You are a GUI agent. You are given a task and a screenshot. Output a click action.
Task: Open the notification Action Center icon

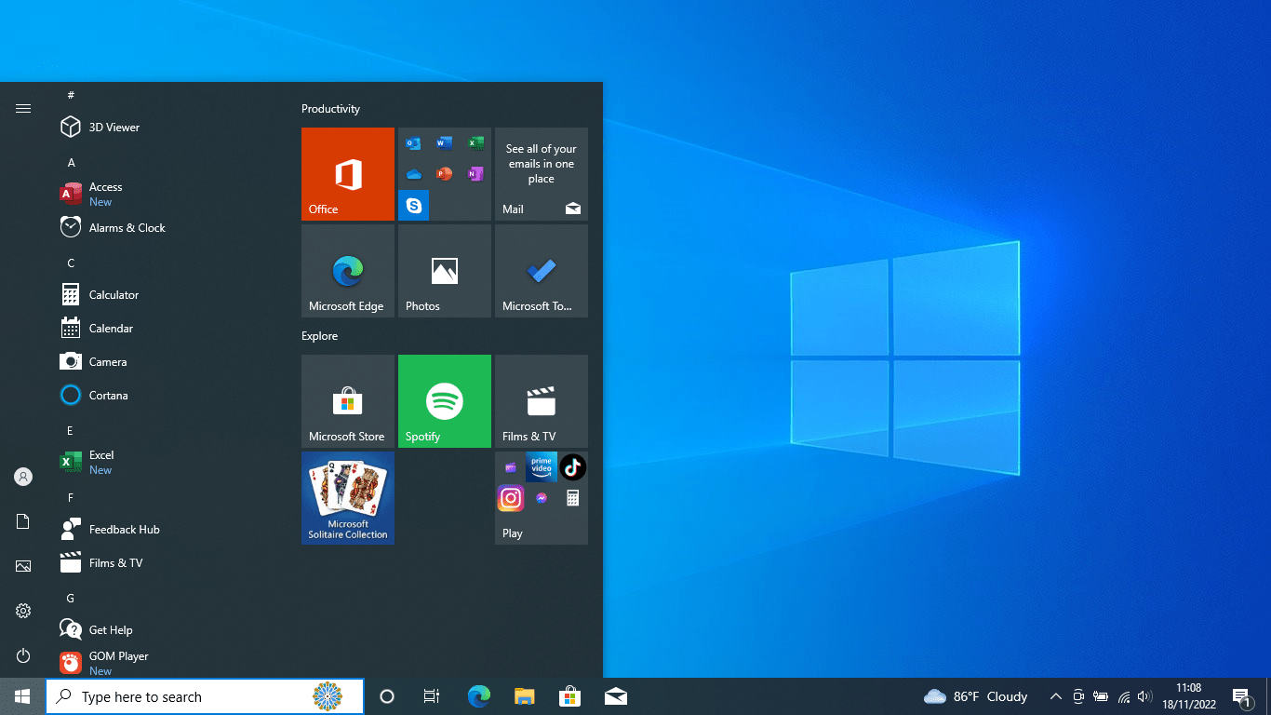coord(1241,696)
